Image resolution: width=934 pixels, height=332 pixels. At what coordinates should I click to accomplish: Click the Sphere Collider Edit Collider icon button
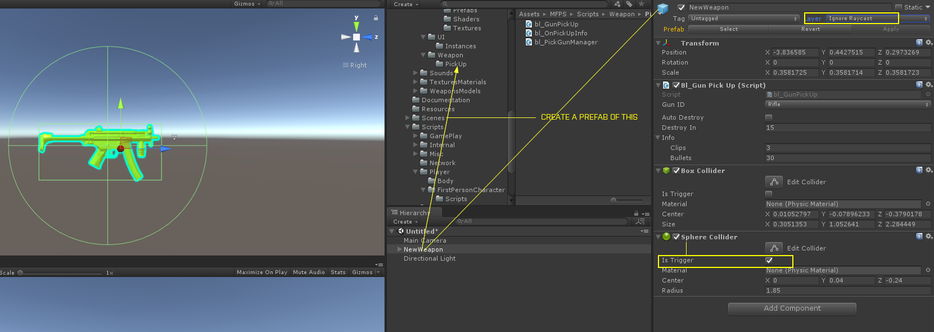tap(774, 248)
